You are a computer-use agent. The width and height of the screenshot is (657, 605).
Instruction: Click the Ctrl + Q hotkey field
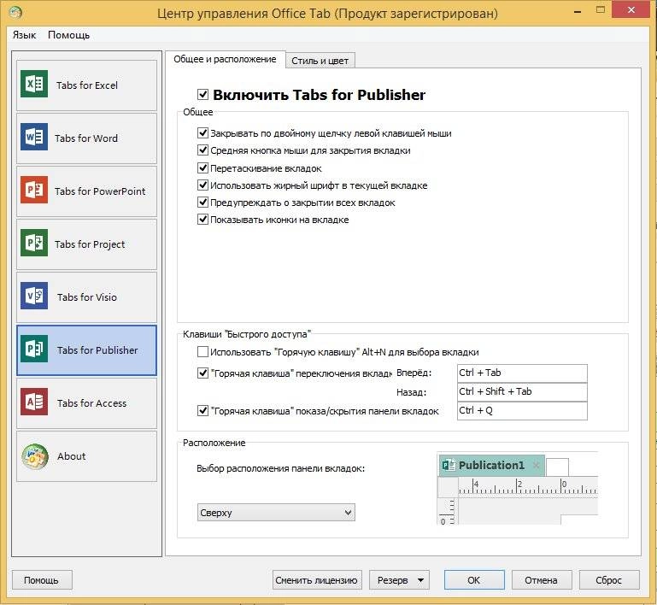[x=522, y=410]
